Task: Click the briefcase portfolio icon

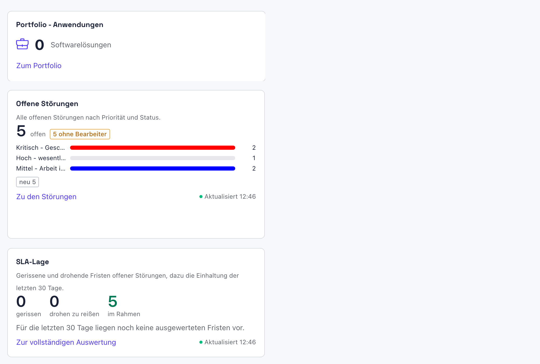Action: tap(22, 44)
